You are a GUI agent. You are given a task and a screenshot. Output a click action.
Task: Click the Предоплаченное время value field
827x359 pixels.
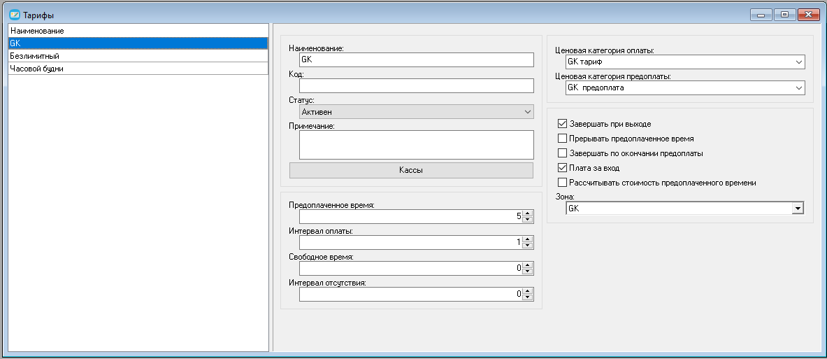tap(411, 216)
